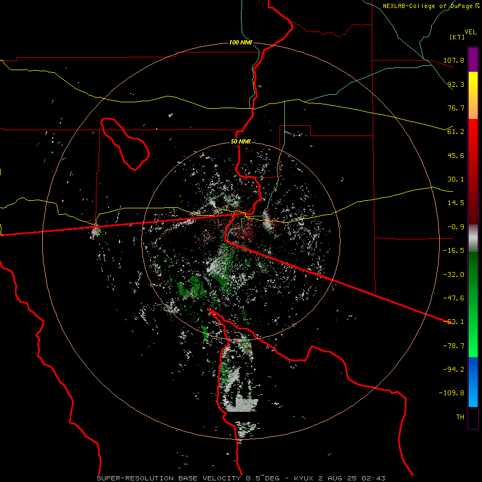
Task: Click the yellow-orange segment of color bar
Action: 473,95
